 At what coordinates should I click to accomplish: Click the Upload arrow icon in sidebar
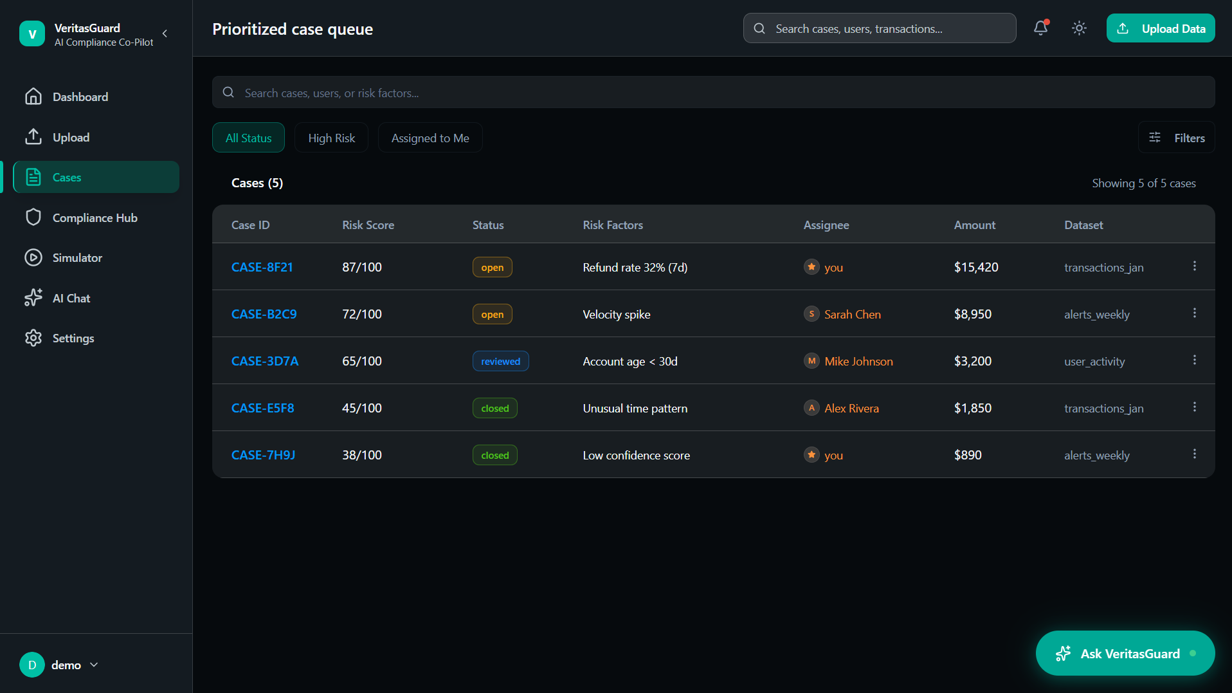[33, 137]
